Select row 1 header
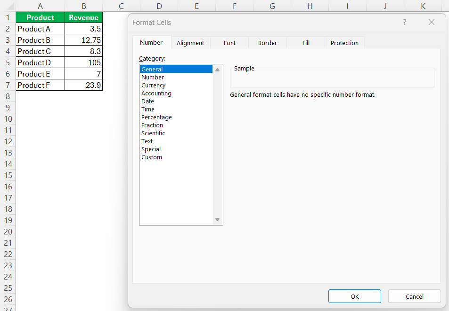 pyautogui.click(x=8, y=17)
